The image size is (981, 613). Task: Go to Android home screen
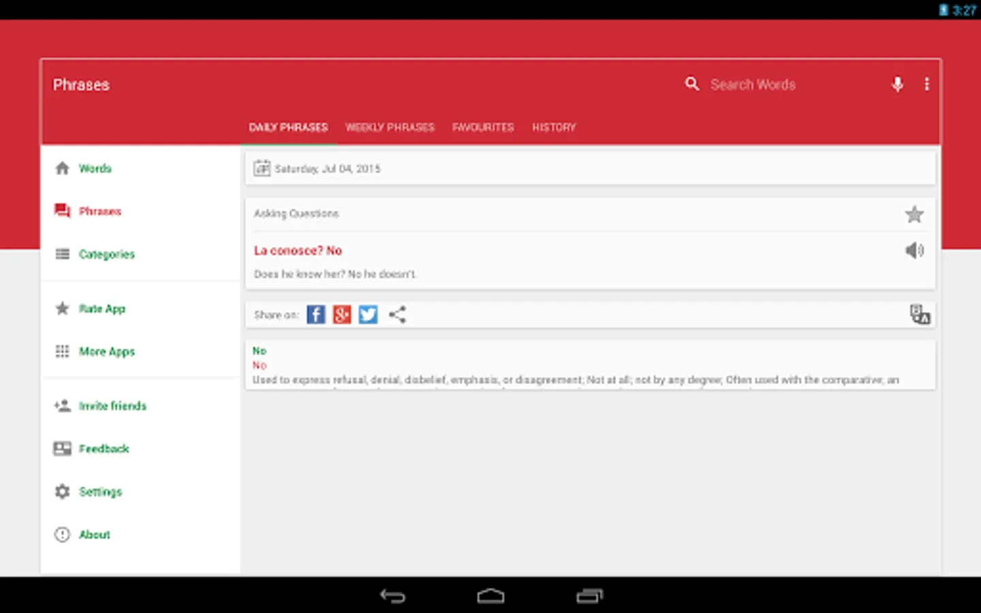coord(490,596)
